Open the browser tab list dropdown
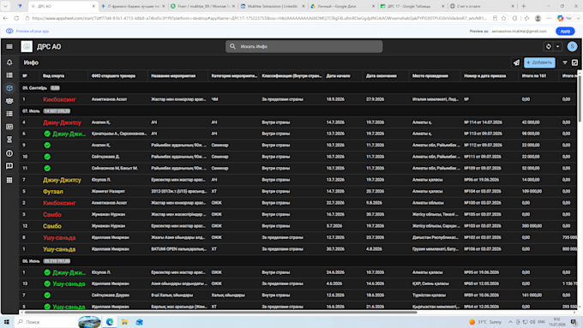The image size is (583, 328). (6, 6)
